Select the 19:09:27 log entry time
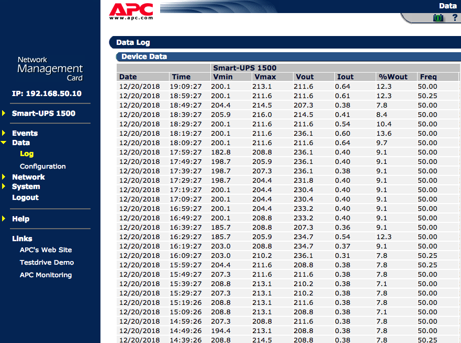The height and width of the screenshot is (343, 461). 187,87
